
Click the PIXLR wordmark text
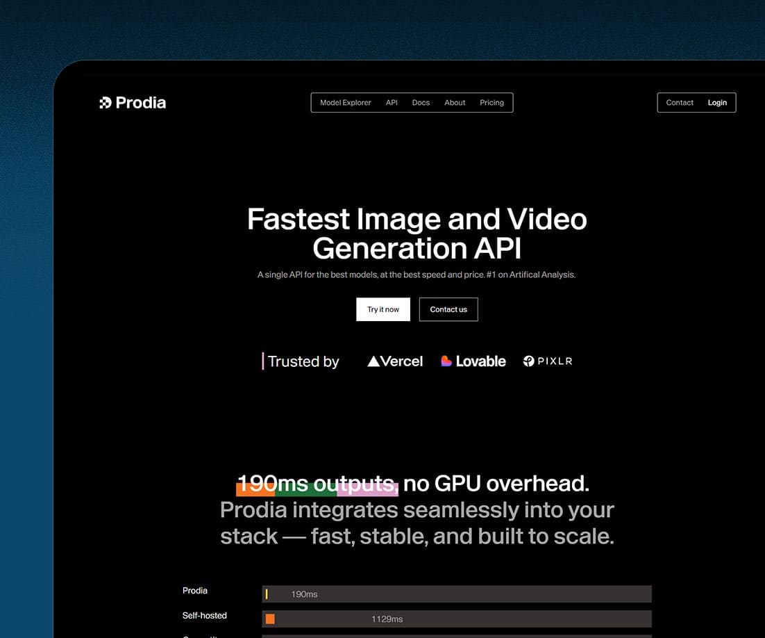coord(555,361)
